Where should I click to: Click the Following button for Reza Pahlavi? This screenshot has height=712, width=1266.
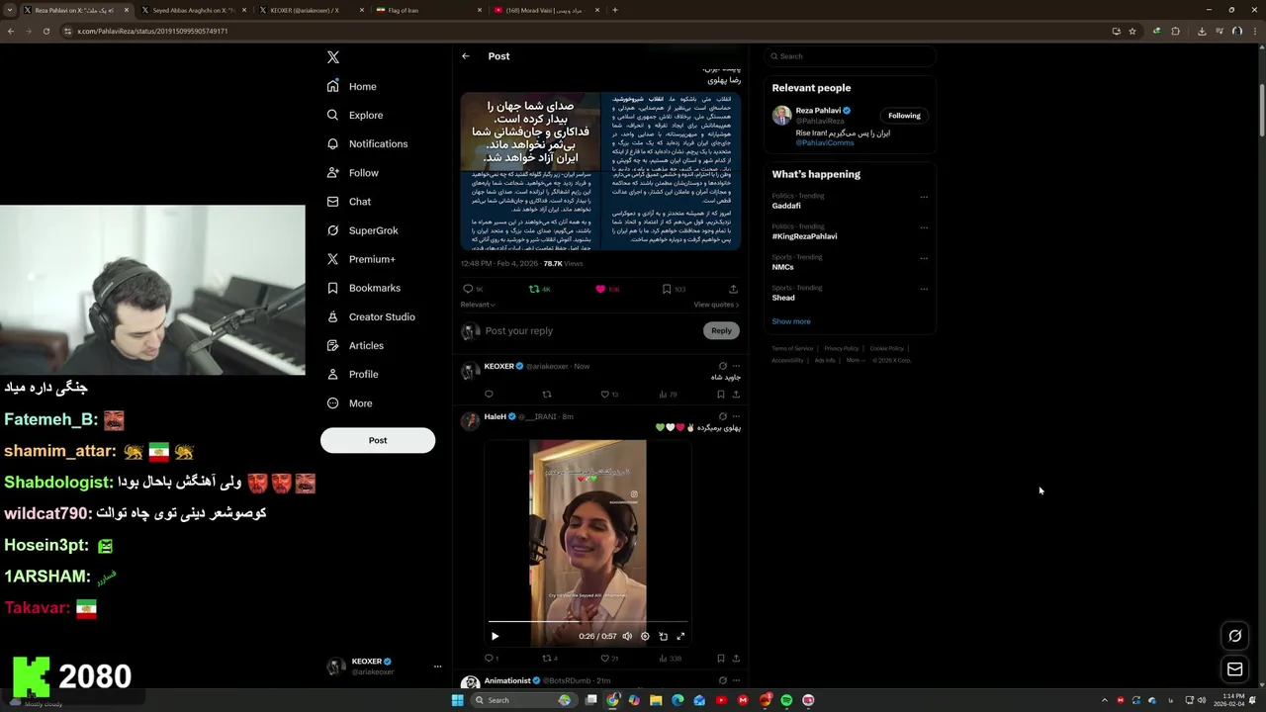tap(904, 116)
